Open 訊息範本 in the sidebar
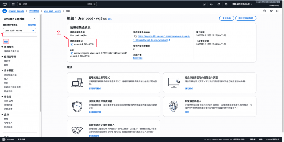The width and height of the screenshot is (284, 142). point(8,127)
